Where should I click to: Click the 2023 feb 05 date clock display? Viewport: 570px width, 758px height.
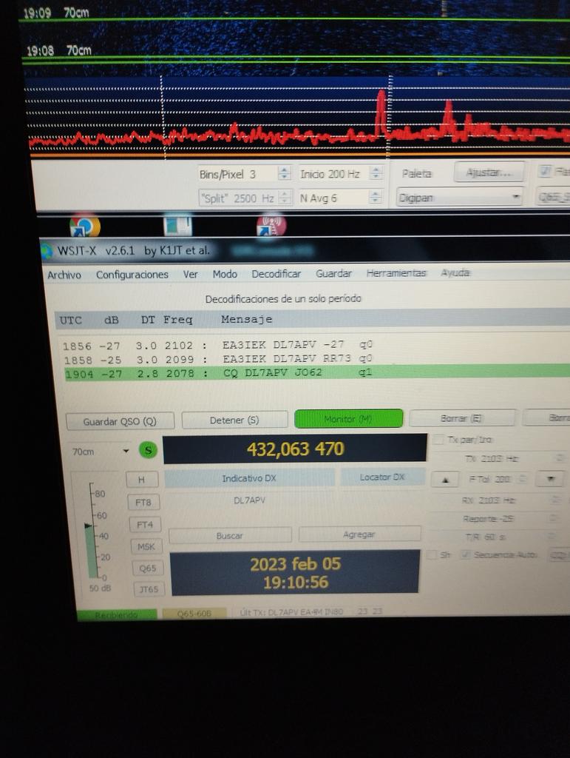pyautogui.click(x=295, y=573)
